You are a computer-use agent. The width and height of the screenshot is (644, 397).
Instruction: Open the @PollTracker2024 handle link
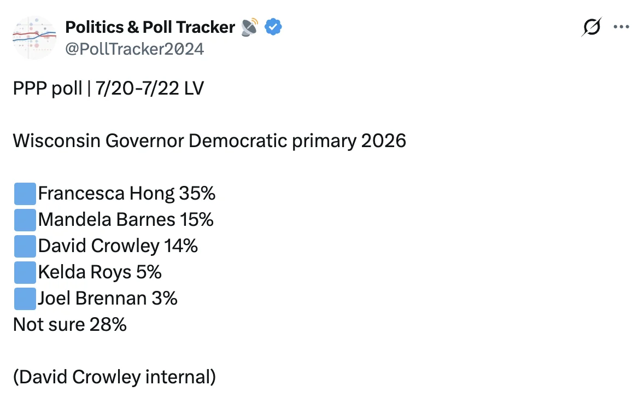(134, 49)
